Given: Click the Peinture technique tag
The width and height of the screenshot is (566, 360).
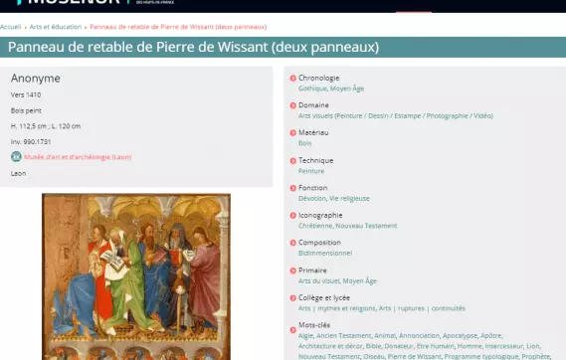Looking at the screenshot, I should click(311, 171).
